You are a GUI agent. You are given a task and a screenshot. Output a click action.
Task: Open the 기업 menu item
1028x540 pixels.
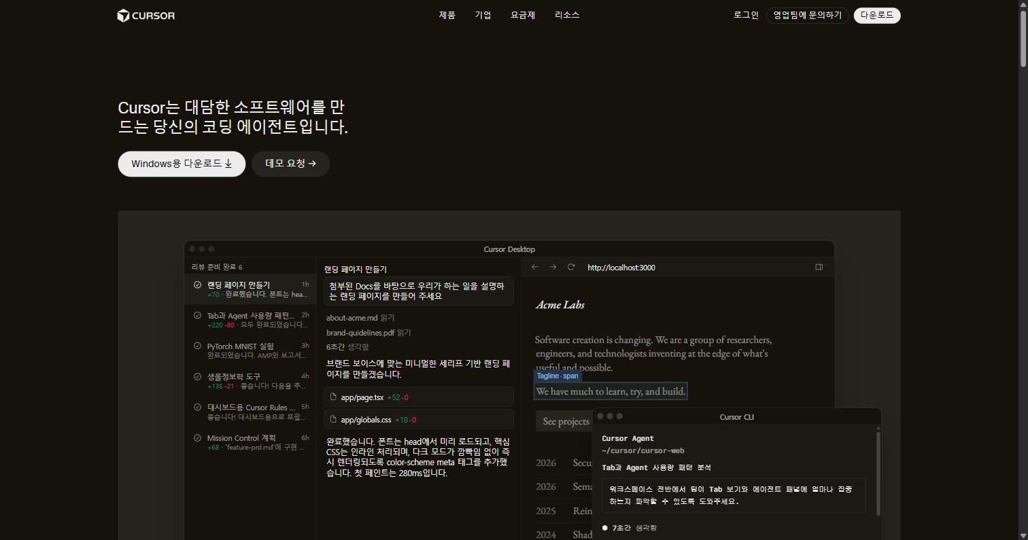click(483, 15)
